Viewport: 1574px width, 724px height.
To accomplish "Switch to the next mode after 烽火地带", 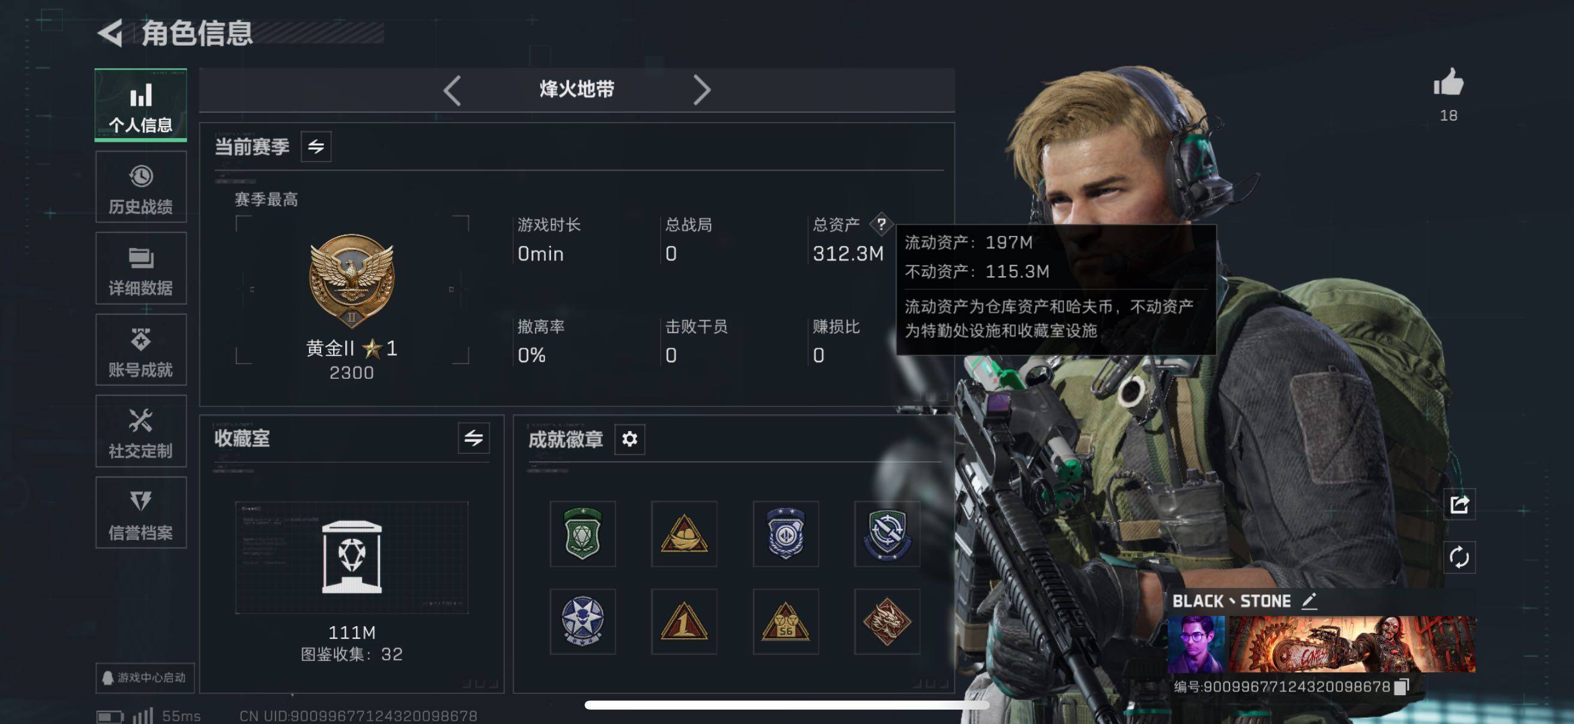I will pos(701,91).
